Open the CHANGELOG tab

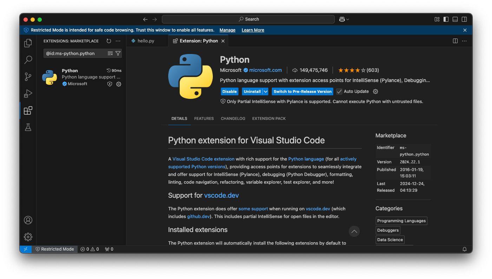click(233, 118)
